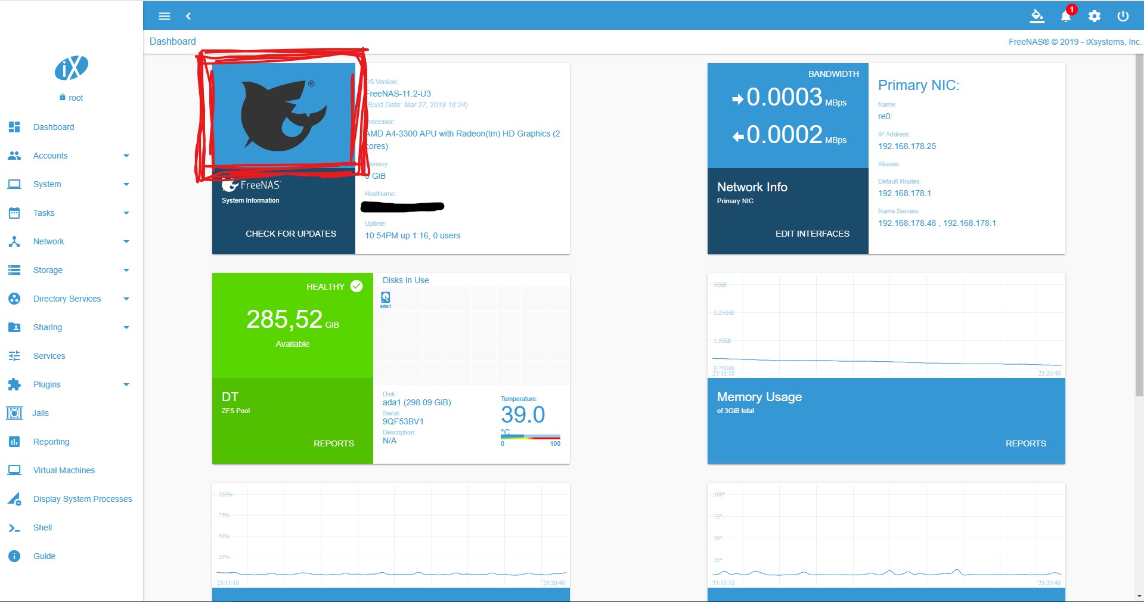Open the theme paint bucket icon

(1037, 16)
